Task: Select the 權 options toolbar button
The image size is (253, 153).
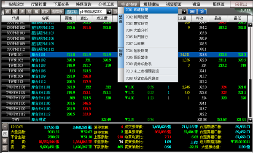Action: click(x=36, y=12)
